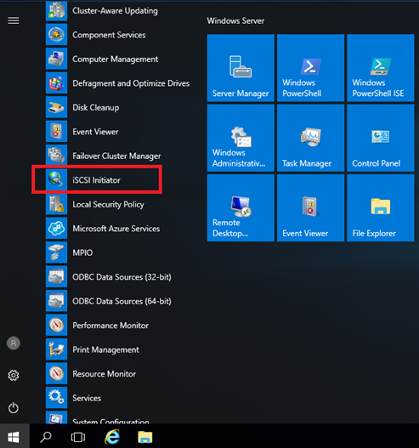Viewport: 419px width, 448px height.
Task: Launch the Remote Desktop tile
Action: point(241,207)
